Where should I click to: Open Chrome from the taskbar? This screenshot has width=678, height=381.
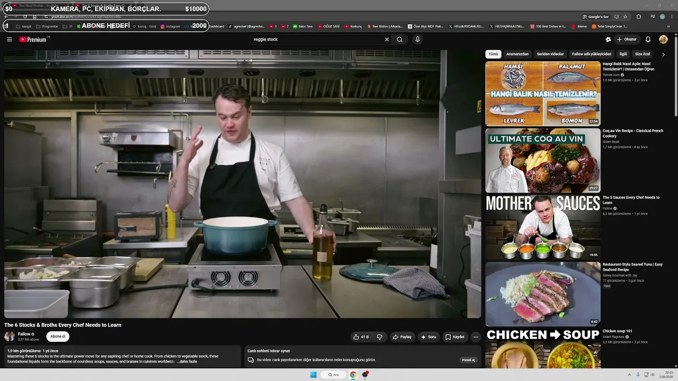coord(353,375)
